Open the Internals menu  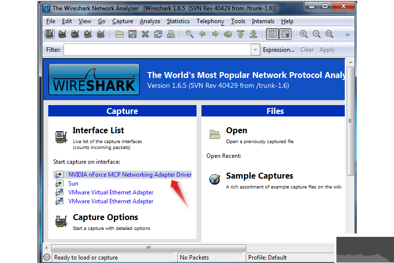[263, 21]
